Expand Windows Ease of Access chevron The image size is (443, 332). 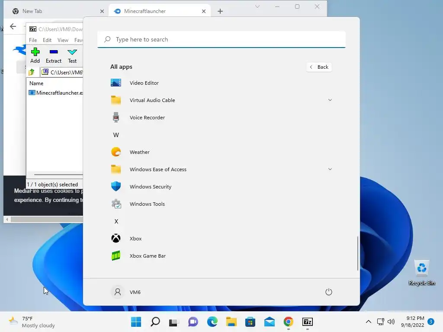pos(330,169)
